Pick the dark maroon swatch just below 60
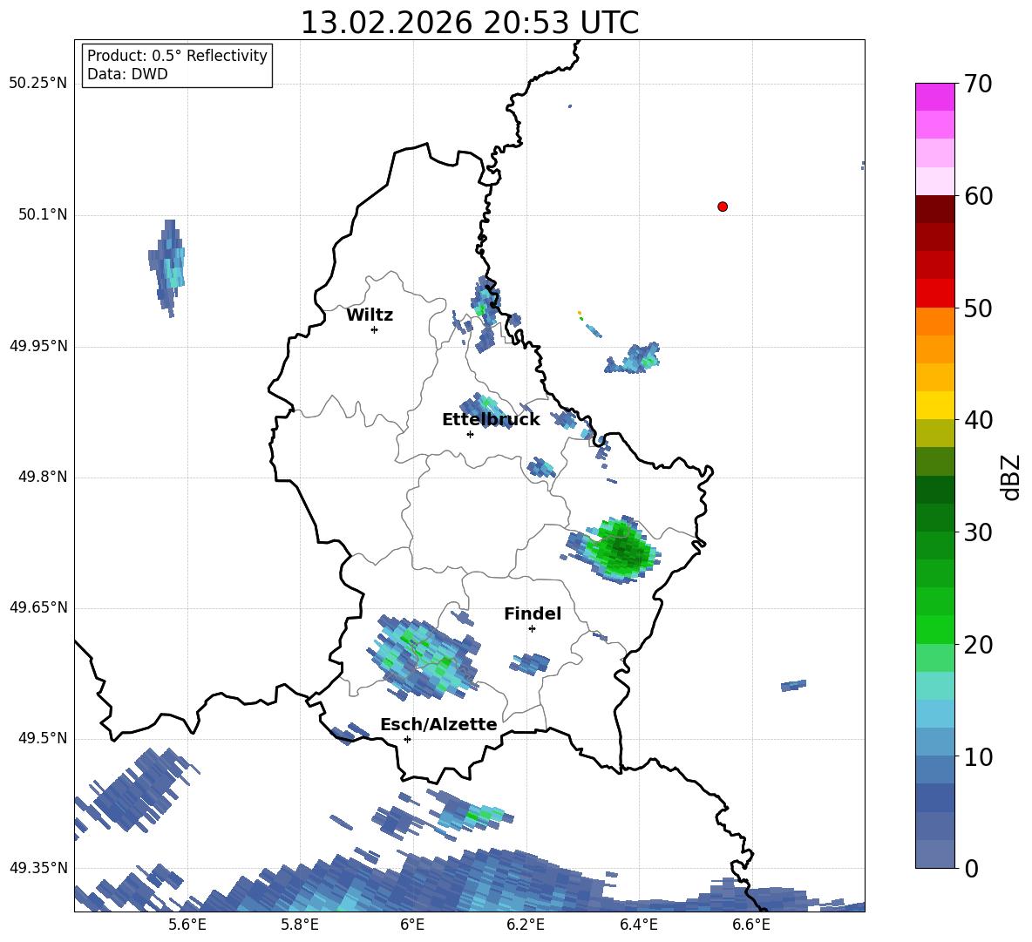 click(934, 210)
